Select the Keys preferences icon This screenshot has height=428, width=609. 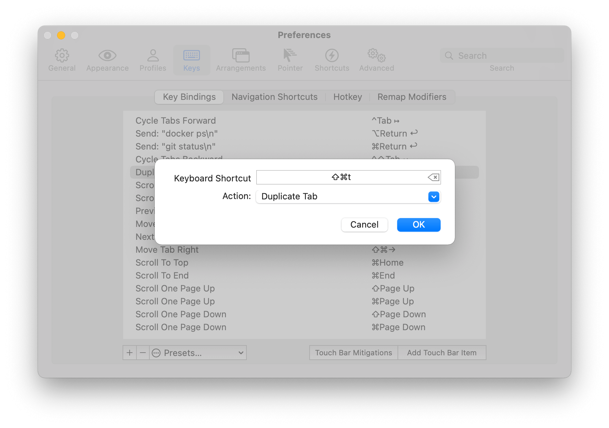tap(191, 60)
